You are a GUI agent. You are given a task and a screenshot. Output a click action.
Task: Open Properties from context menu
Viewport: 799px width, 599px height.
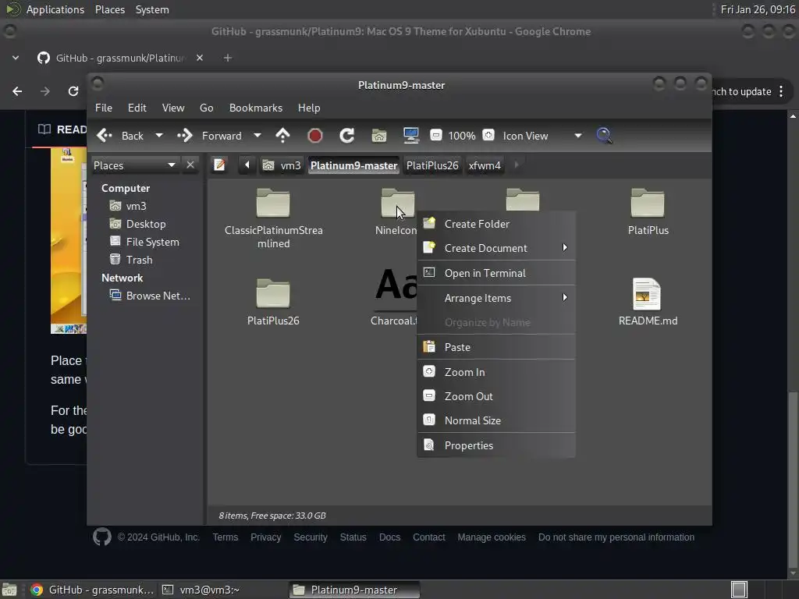(496, 445)
